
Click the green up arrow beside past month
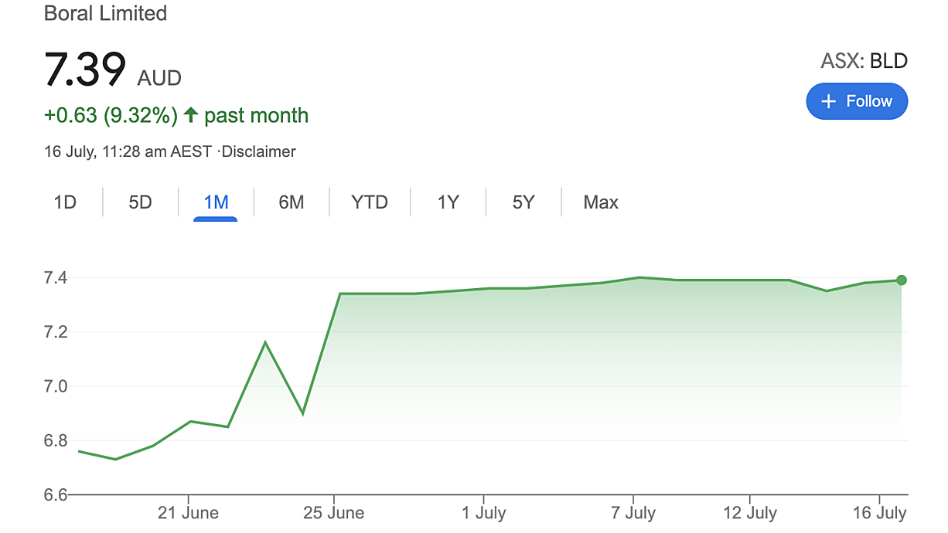tap(191, 116)
